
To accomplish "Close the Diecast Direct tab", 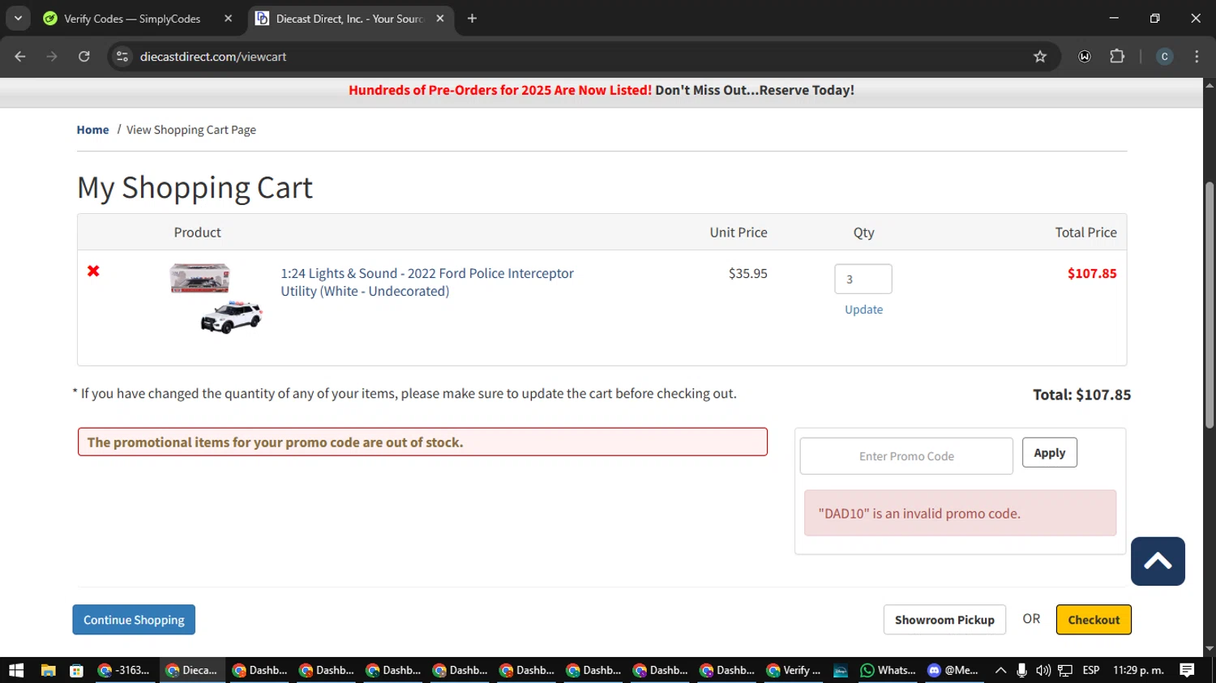I will tap(440, 19).
